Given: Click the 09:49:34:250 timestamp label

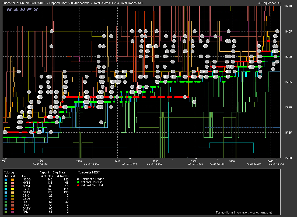Looking at the screenshot, I should pyautogui.click(x=91, y=164).
